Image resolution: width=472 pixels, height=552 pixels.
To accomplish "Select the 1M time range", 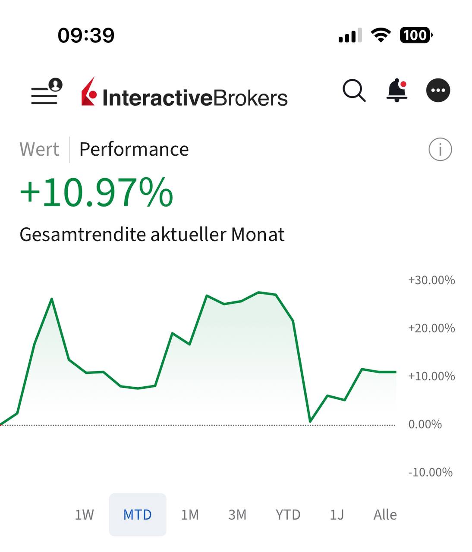I will [x=189, y=514].
